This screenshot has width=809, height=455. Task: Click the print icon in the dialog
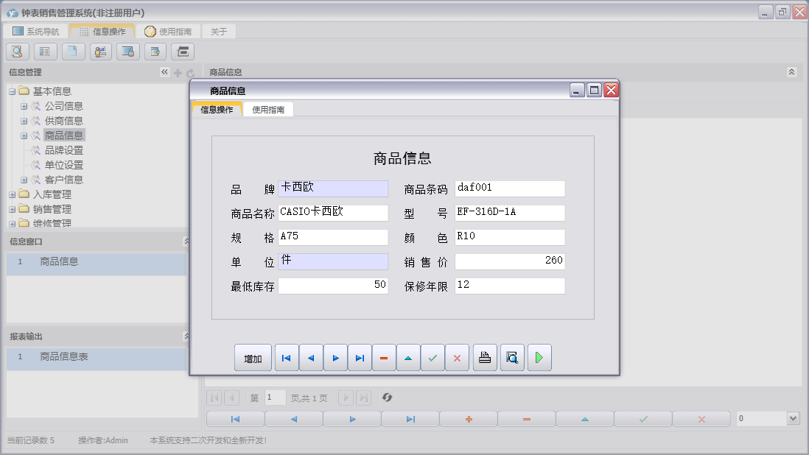click(x=484, y=358)
